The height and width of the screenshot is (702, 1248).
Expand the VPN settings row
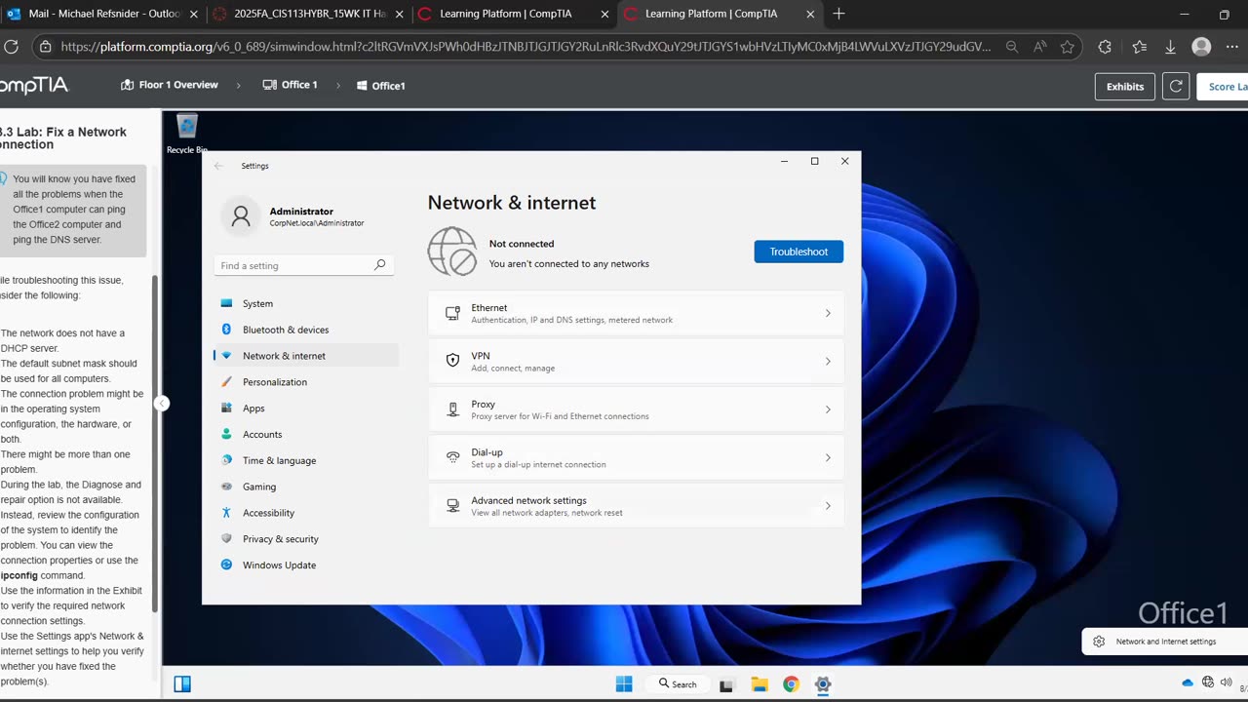636,361
